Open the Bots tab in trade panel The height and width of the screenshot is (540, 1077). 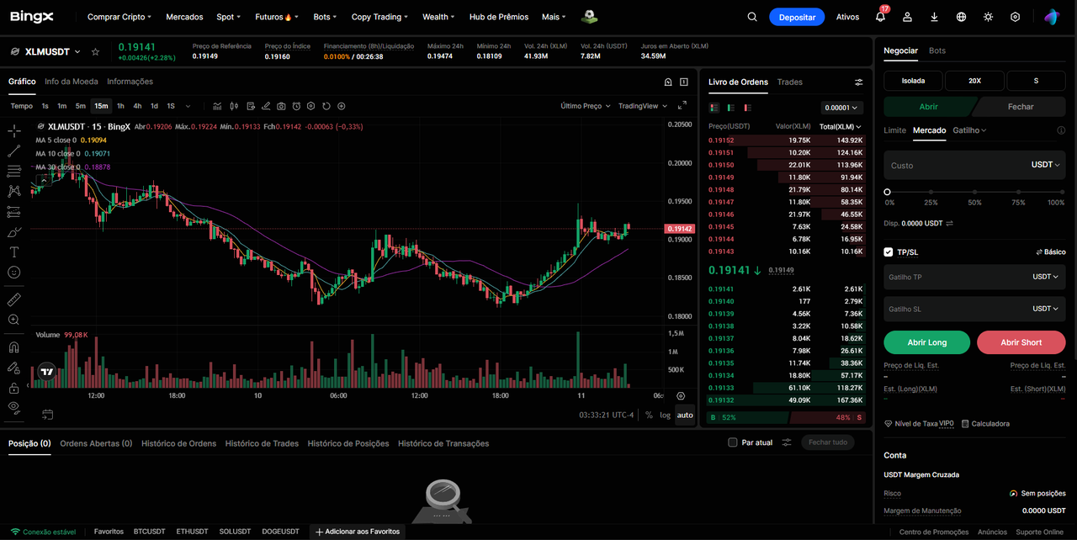tap(937, 50)
